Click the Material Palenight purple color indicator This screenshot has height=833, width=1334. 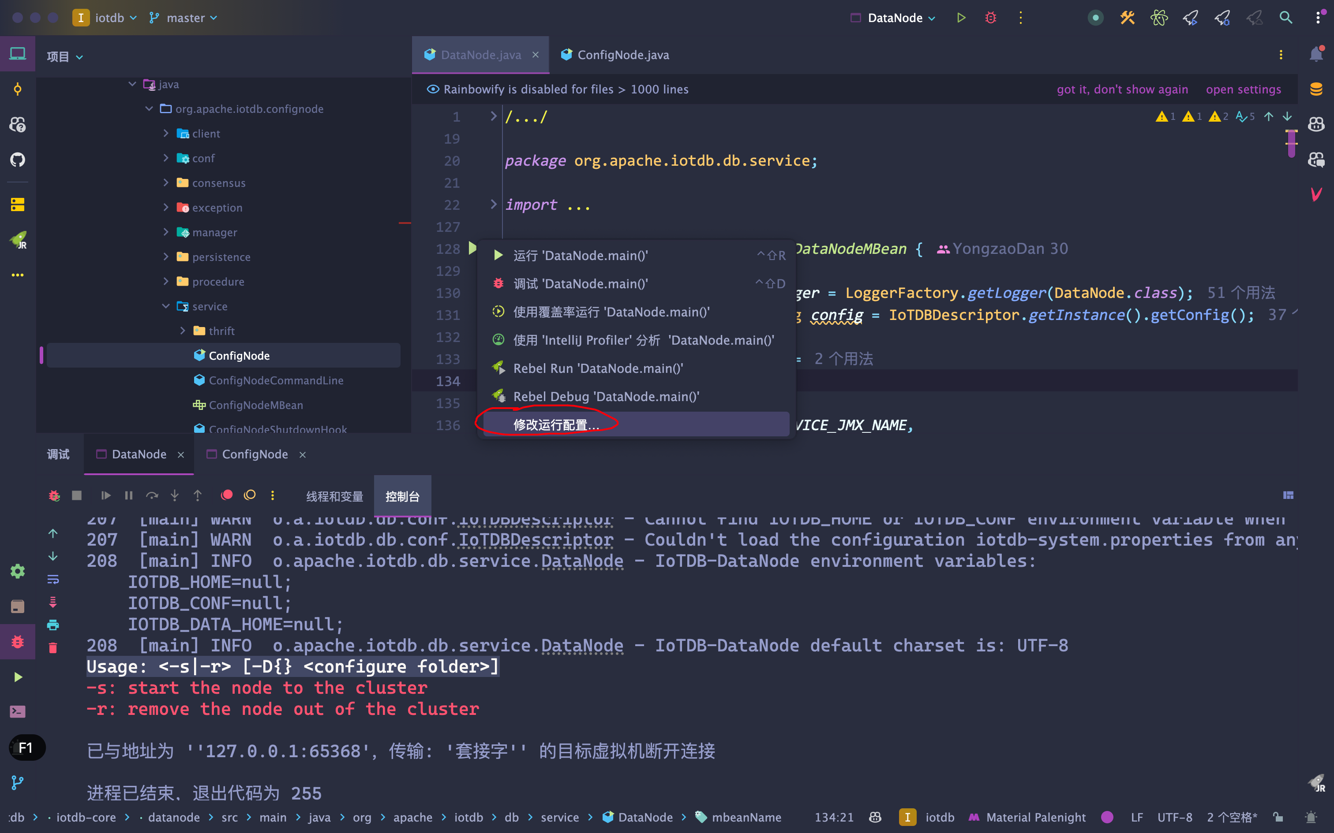tap(1106, 817)
